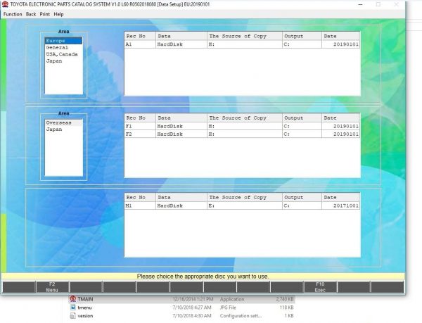Click the A1 record row cell
422x323 pixels.
point(140,44)
